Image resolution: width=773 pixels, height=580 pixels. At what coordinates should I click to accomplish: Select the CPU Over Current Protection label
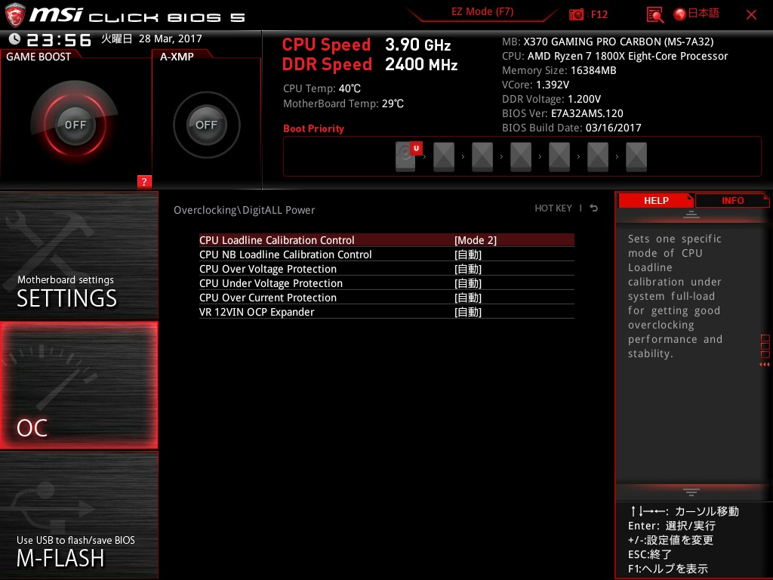pos(268,298)
